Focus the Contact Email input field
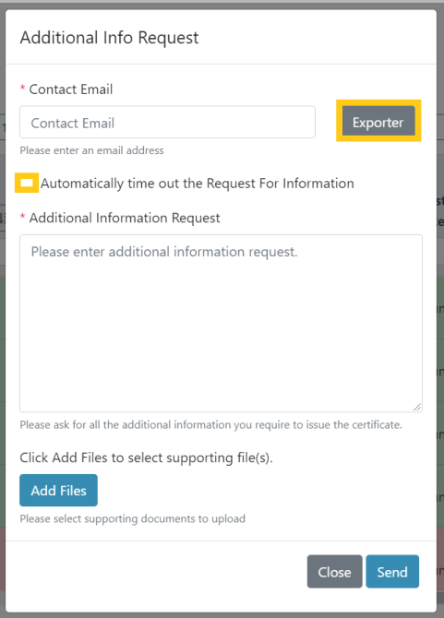This screenshot has height=618, width=444. click(x=168, y=122)
